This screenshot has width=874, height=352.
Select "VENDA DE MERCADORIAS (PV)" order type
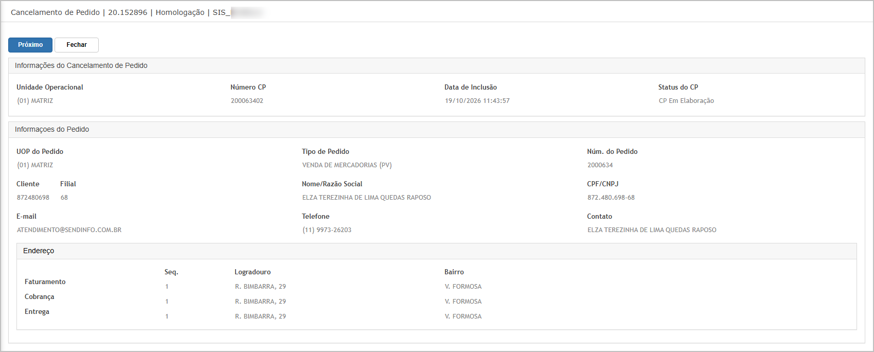[x=347, y=165]
